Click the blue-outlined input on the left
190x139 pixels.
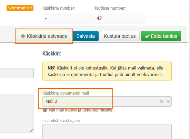tap(17, 73)
